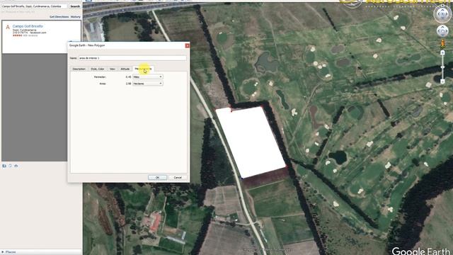Close the New Polygon dialog with the red X
453x255 pixels.
[x=187, y=45]
